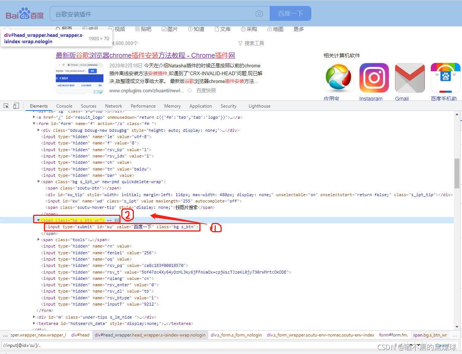Switch to Baidu 知道 search tab
Screen dimensions: 462x354
[196, 29]
